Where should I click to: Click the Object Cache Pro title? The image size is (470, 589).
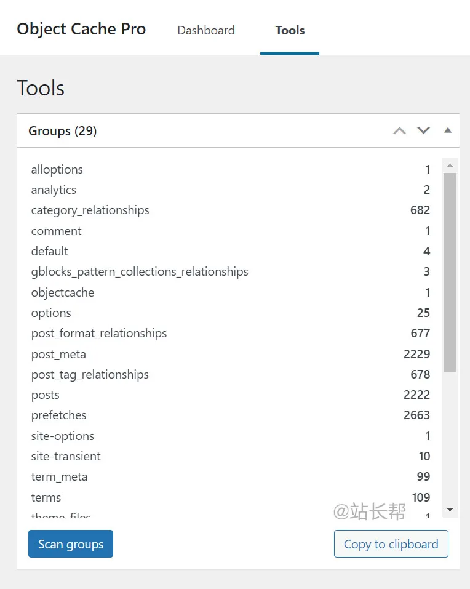tap(81, 29)
